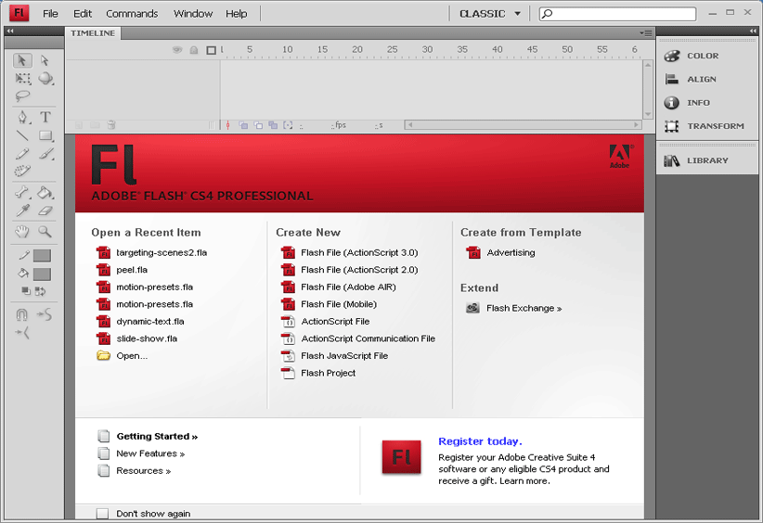Select the TIMELINE tab

click(x=93, y=33)
